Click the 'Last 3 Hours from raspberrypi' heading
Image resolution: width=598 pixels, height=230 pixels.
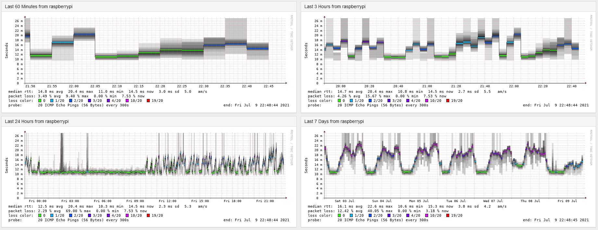pos(335,6)
